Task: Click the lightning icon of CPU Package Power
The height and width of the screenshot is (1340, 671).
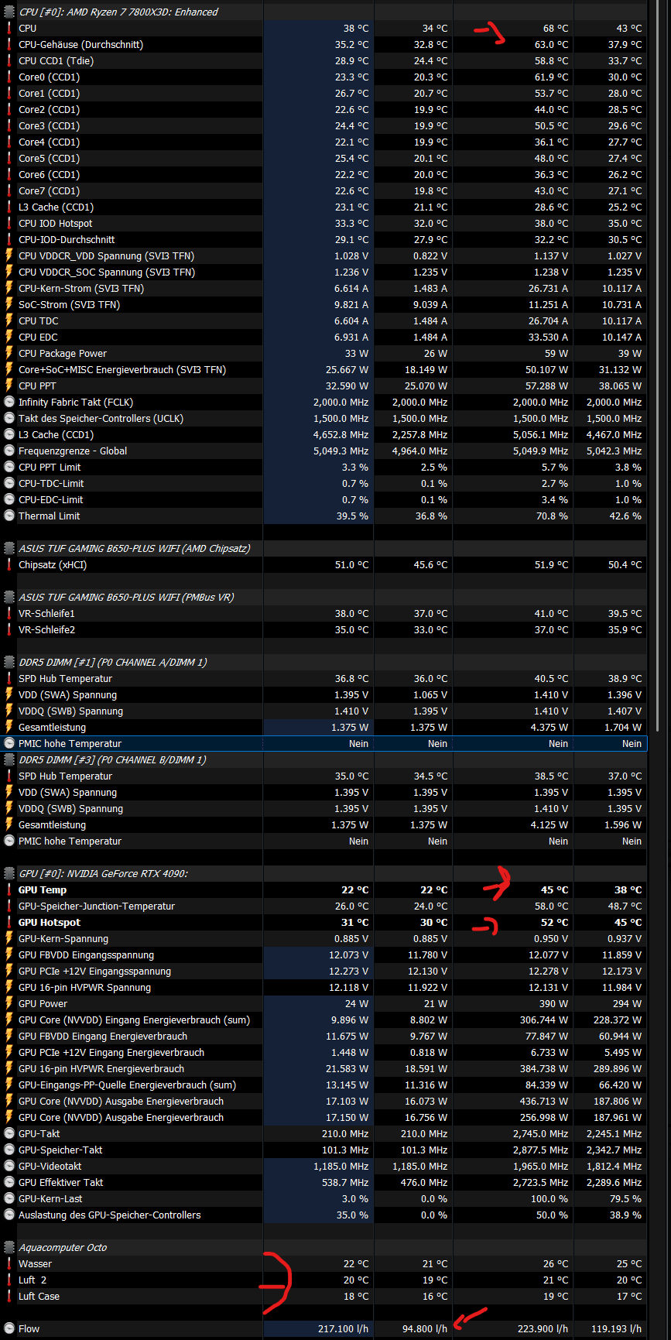Action: [9, 354]
